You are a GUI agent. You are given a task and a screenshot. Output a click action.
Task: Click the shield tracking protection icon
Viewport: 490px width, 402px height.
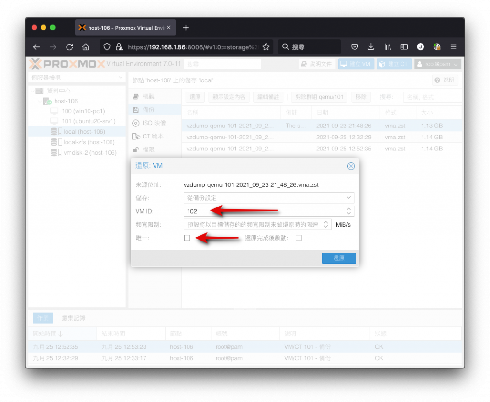tap(107, 47)
